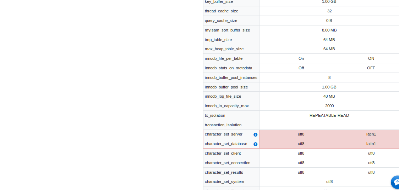Click the innodb_log_file_size label
Image resolution: width=399 pixels, height=190 pixels.
click(x=223, y=96)
